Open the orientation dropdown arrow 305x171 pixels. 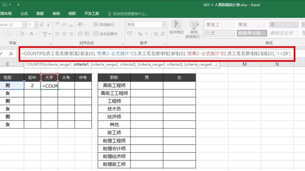tap(85, 24)
